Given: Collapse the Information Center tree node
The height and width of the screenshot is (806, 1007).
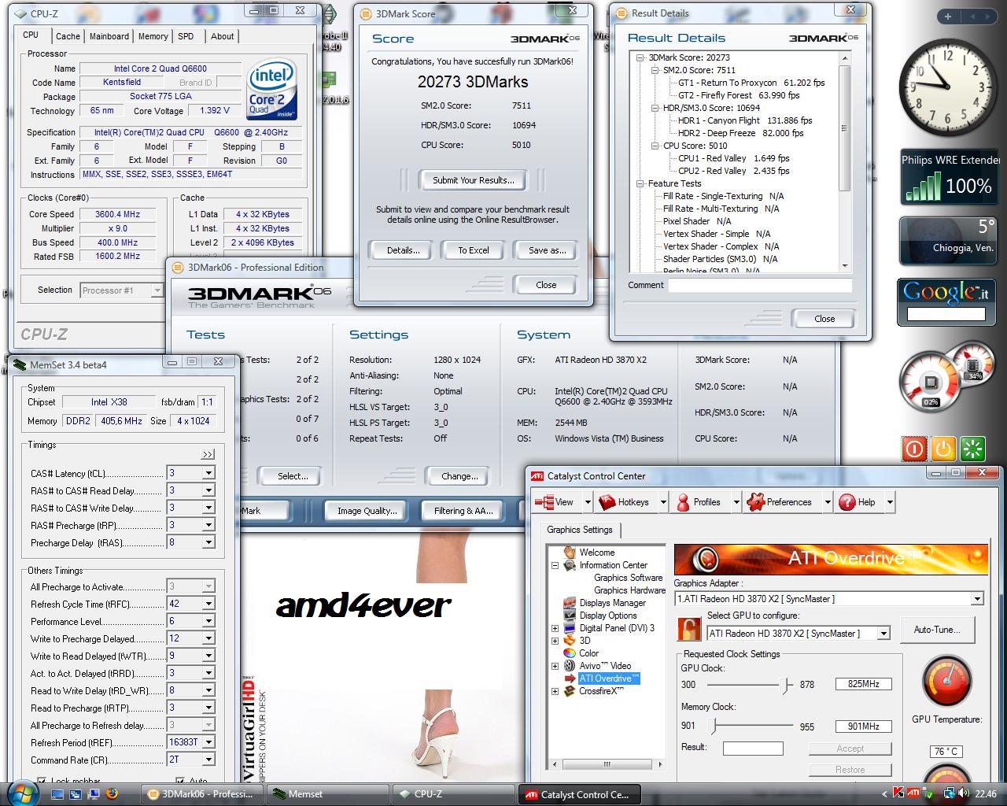Looking at the screenshot, I should pos(555,565).
